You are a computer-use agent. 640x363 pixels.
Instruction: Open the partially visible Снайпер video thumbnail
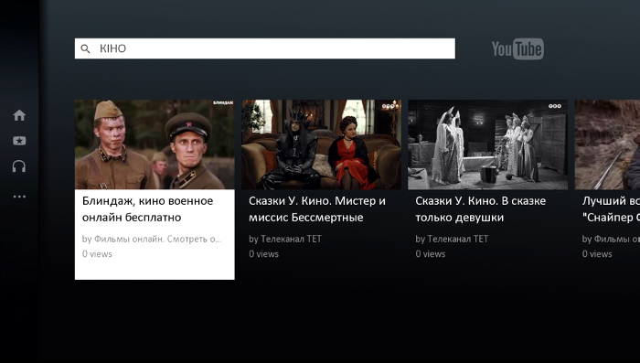(x=607, y=144)
